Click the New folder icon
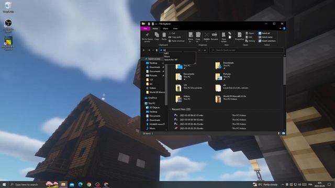 point(224,35)
